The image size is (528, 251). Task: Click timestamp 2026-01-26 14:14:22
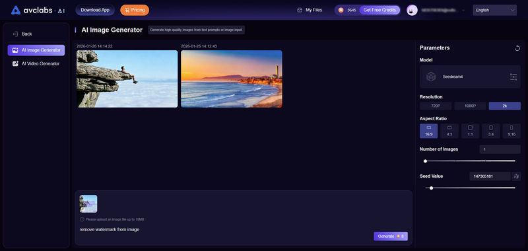coord(94,46)
